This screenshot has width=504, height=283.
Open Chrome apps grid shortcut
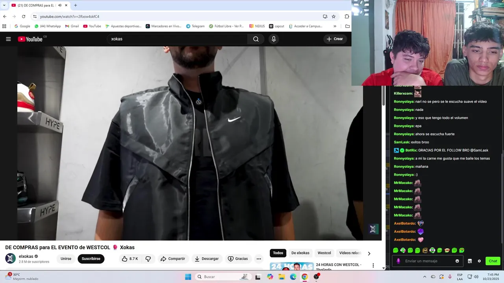(4, 26)
